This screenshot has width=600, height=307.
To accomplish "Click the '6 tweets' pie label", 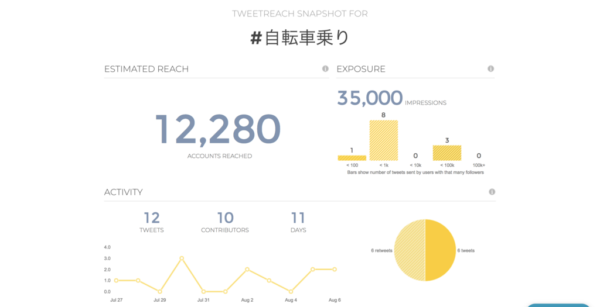I will [466, 250].
